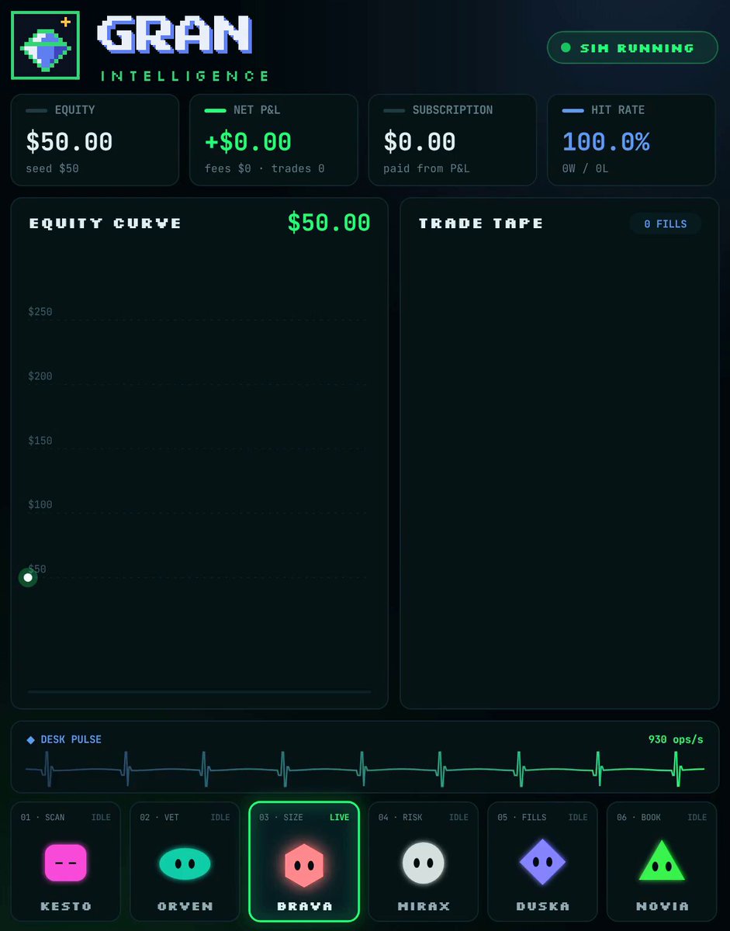Click the '930 ops/s' readout
The image size is (730, 931).
[x=676, y=739]
